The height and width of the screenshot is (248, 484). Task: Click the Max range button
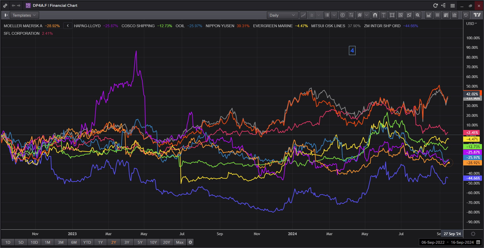[x=180, y=242]
